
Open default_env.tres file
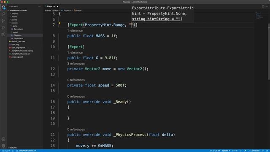pyautogui.click(x=18, y=41)
